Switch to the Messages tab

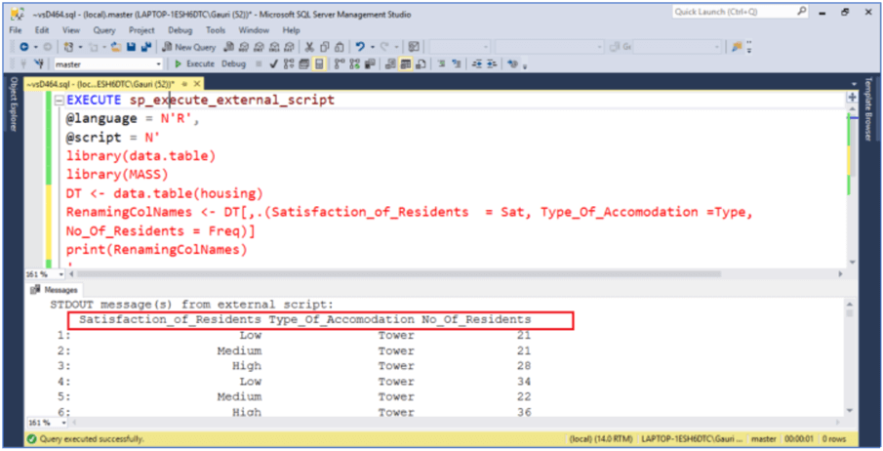(x=57, y=290)
